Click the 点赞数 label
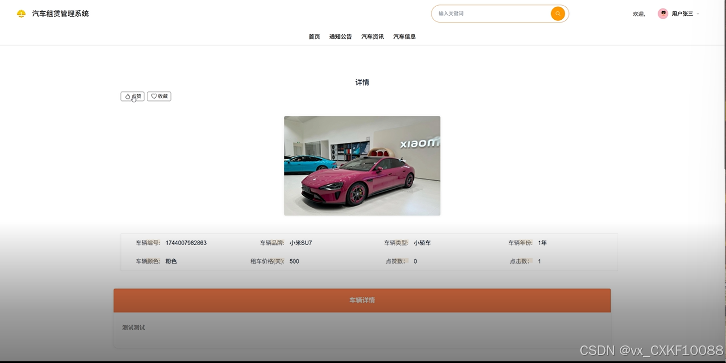726x363 pixels. tap(397, 261)
